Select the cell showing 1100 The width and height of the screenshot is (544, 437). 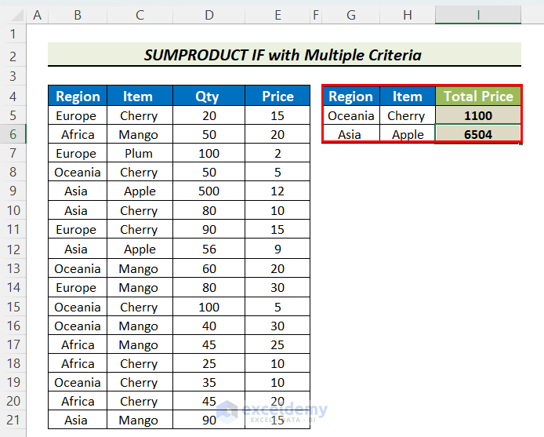click(x=478, y=115)
